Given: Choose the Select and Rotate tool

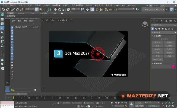Looking at the screenshot, I should (59, 9).
